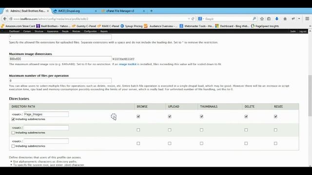Go to the home page icon
The width and height of the screenshot is (312, 175).
pos(285,18)
